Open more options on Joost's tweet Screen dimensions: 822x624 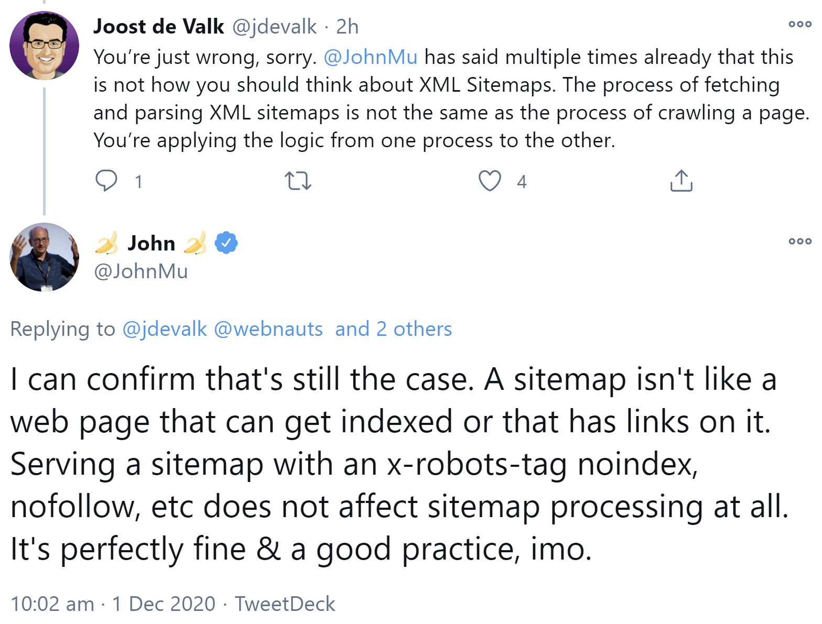800,24
